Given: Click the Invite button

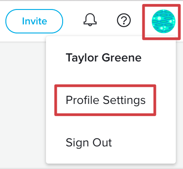Looking at the screenshot, I should pyautogui.click(x=34, y=21).
